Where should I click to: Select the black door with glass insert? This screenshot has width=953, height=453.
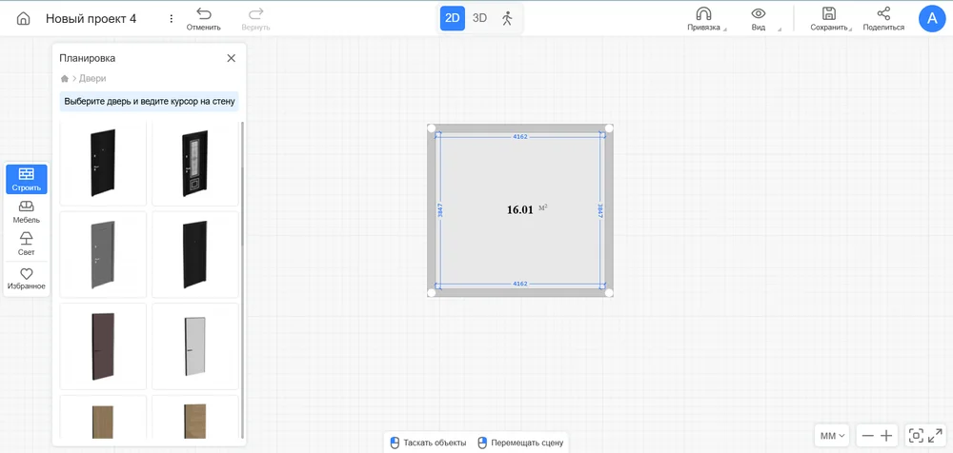pos(194,163)
